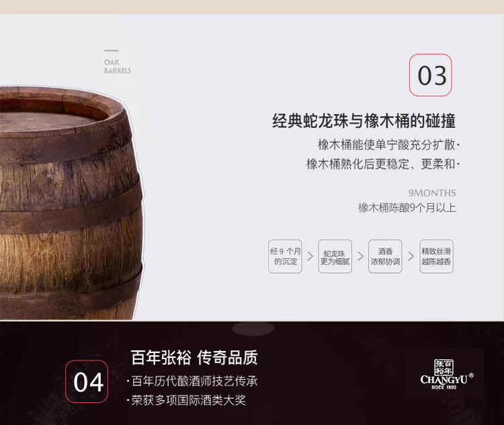
Task: Click the text 橡木桶能使单宁酸充分扩散
Action: point(386,145)
